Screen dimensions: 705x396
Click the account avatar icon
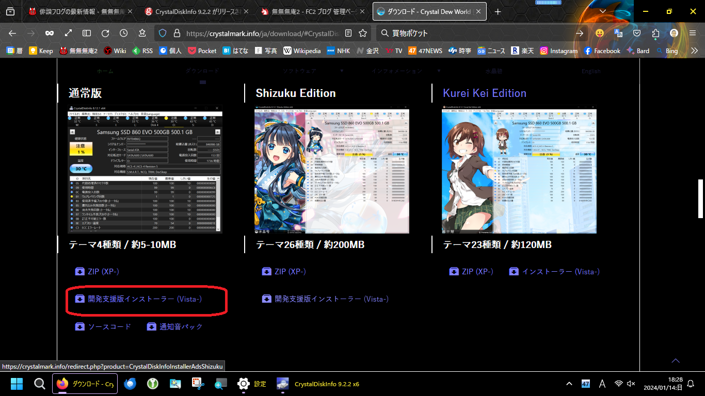pyautogui.click(x=674, y=33)
